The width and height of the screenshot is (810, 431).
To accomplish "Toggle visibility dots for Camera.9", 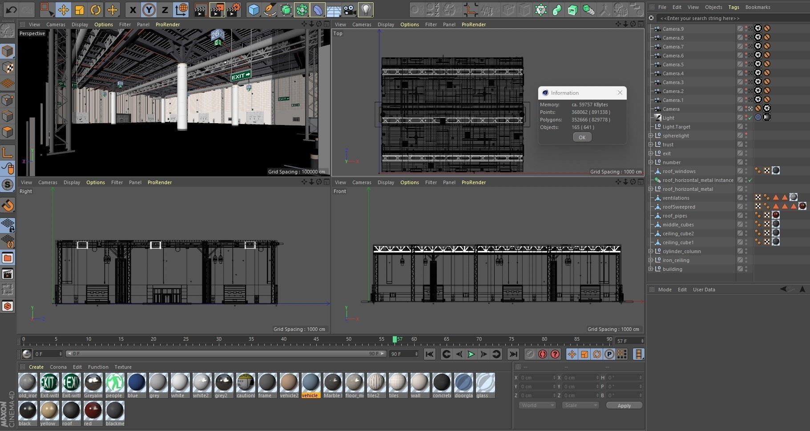I will tap(746, 29).
